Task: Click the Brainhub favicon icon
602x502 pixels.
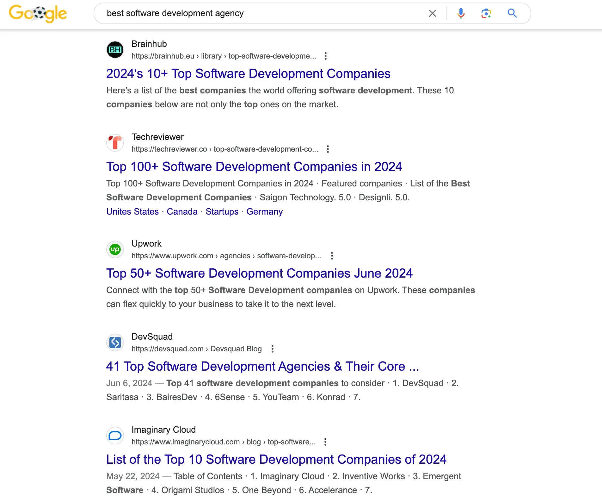Action: pos(115,50)
